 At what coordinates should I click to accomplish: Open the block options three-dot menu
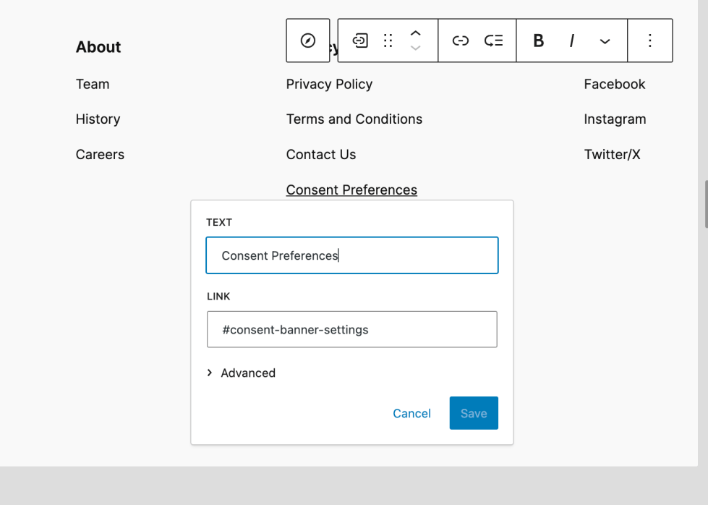(x=650, y=41)
